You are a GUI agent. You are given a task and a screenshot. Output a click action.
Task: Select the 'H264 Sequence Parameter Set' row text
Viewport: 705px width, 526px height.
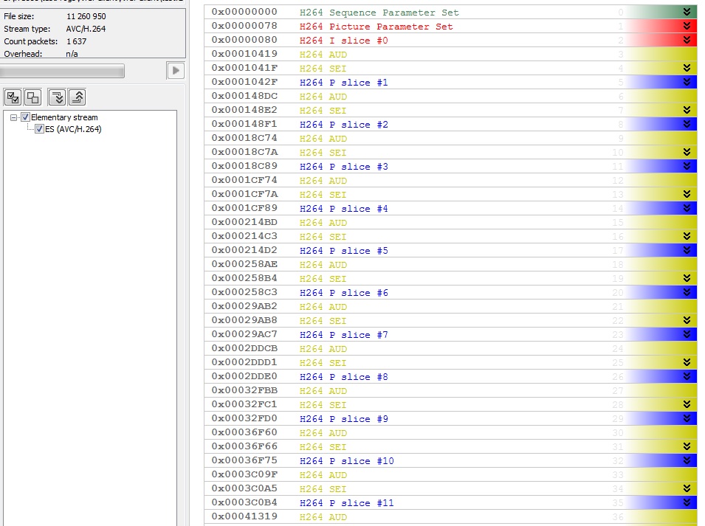pyautogui.click(x=379, y=13)
